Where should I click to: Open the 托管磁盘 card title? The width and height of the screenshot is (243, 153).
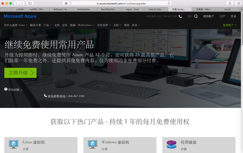pyautogui.click(x=189, y=142)
